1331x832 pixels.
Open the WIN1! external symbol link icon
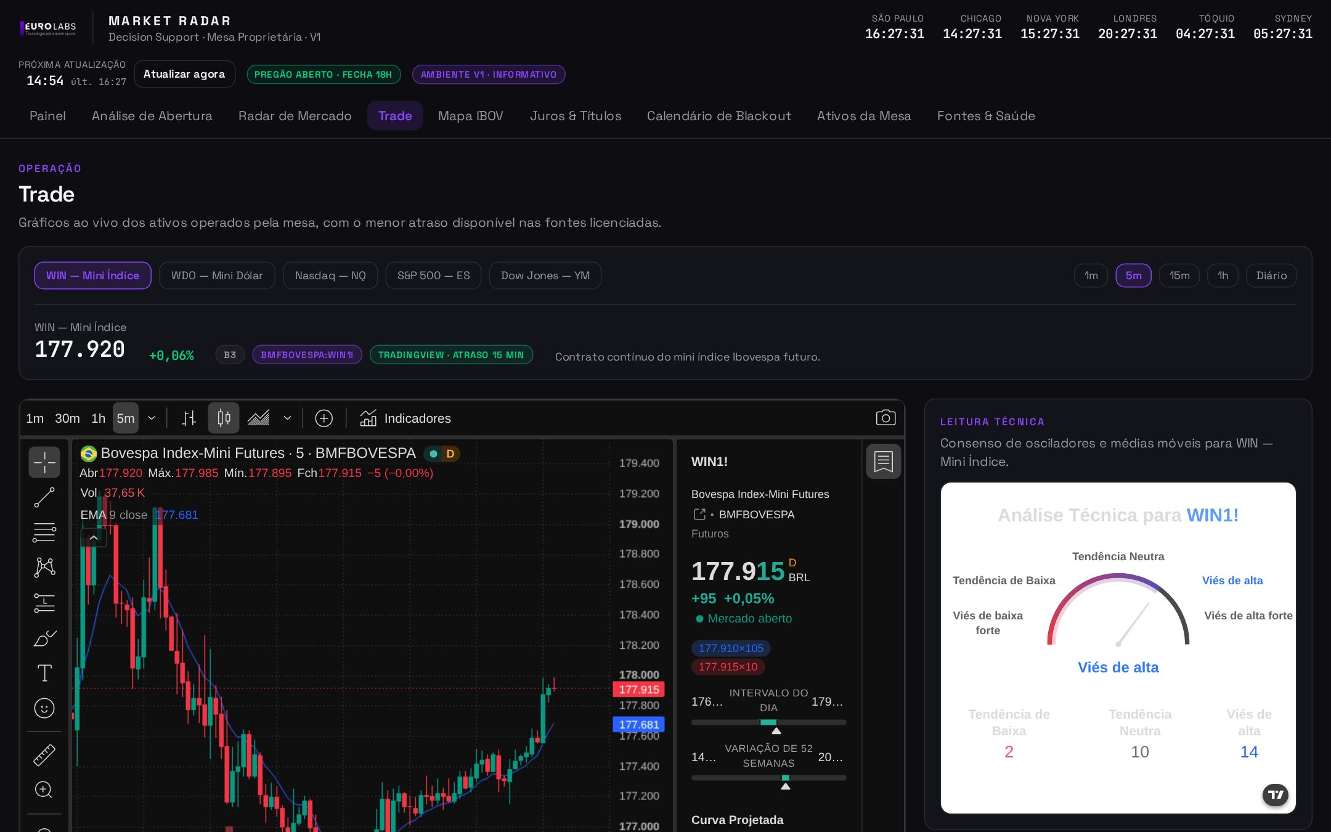tap(699, 514)
